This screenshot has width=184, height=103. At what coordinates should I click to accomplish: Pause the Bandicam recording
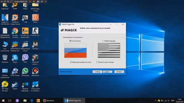(30, 1)
